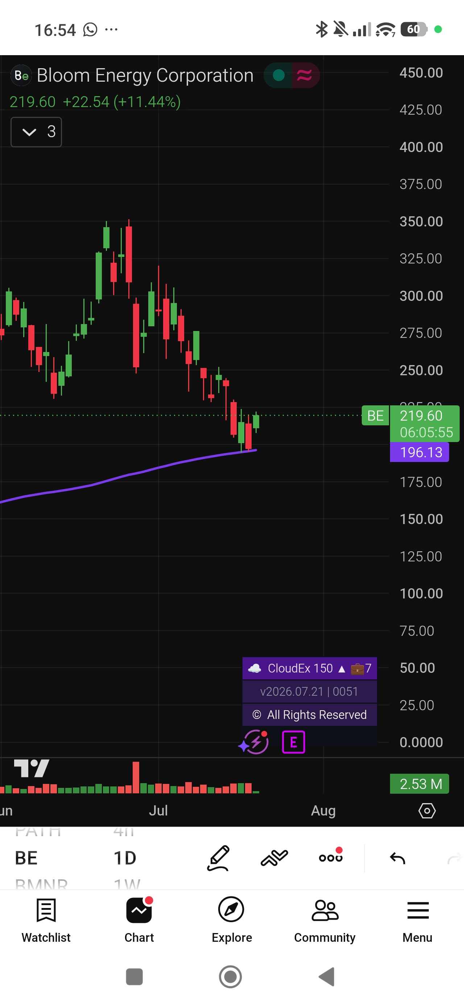
Task: Tap the Jul label on time axis
Action: tap(158, 811)
